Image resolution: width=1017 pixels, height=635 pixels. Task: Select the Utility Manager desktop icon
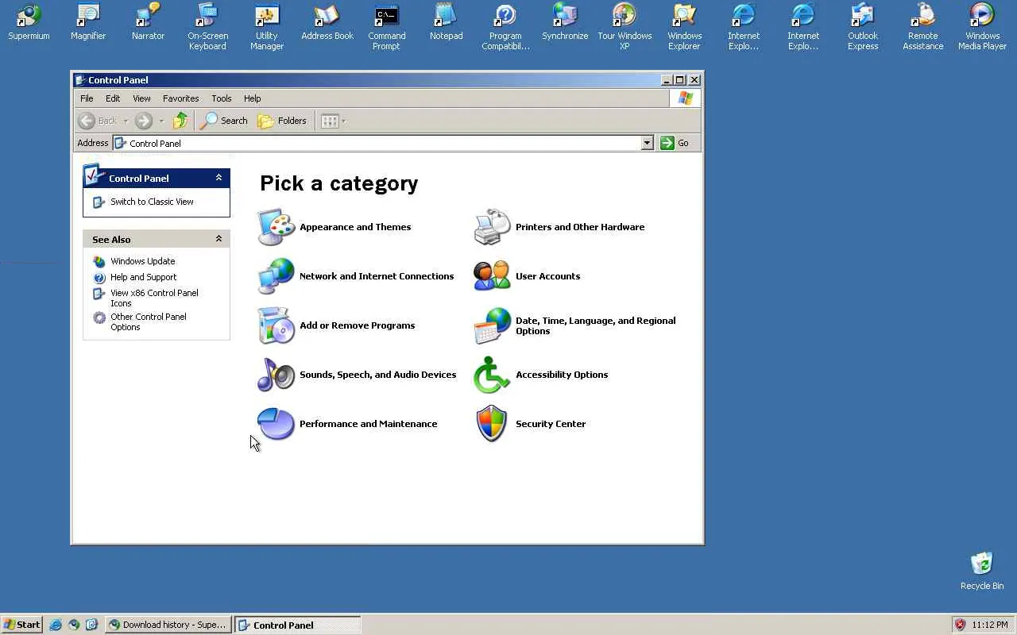[267, 26]
